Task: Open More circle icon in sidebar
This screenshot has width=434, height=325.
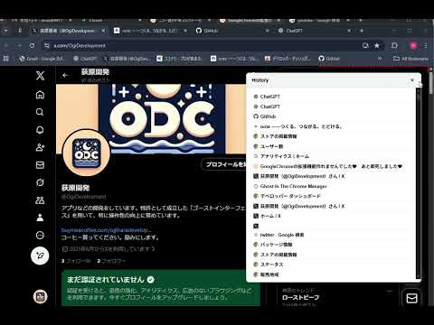Action: [x=40, y=235]
